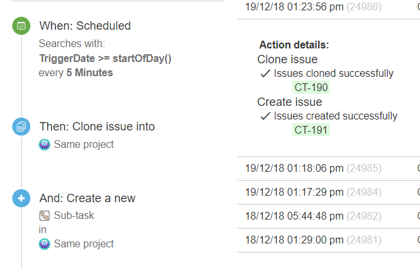Select the When: Scheduled rule component
This screenshot has width=420, height=268.
[85, 26]
